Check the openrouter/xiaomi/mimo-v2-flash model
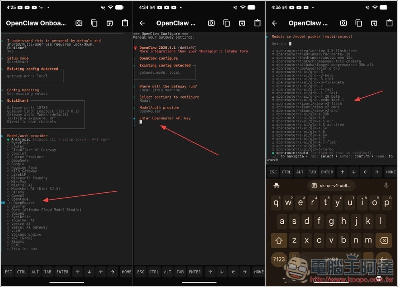This screenshot has height=287, width=398. 308,103
